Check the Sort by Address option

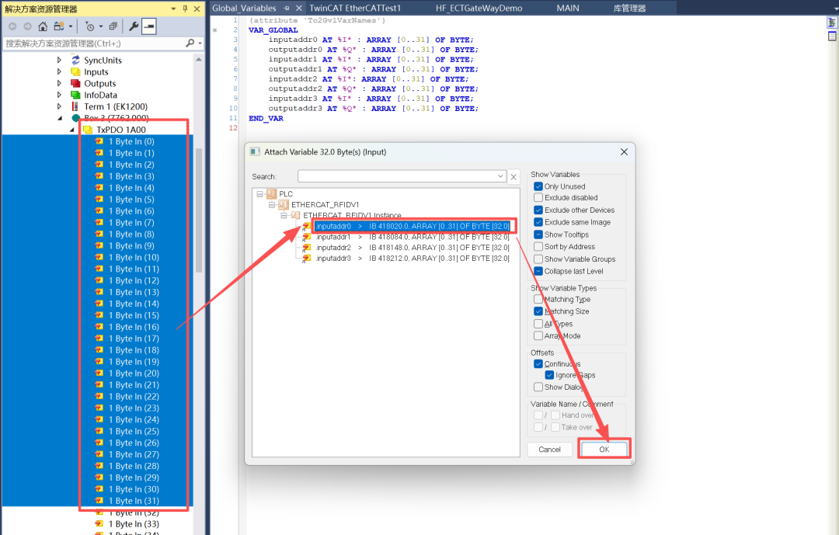(538, 247)
